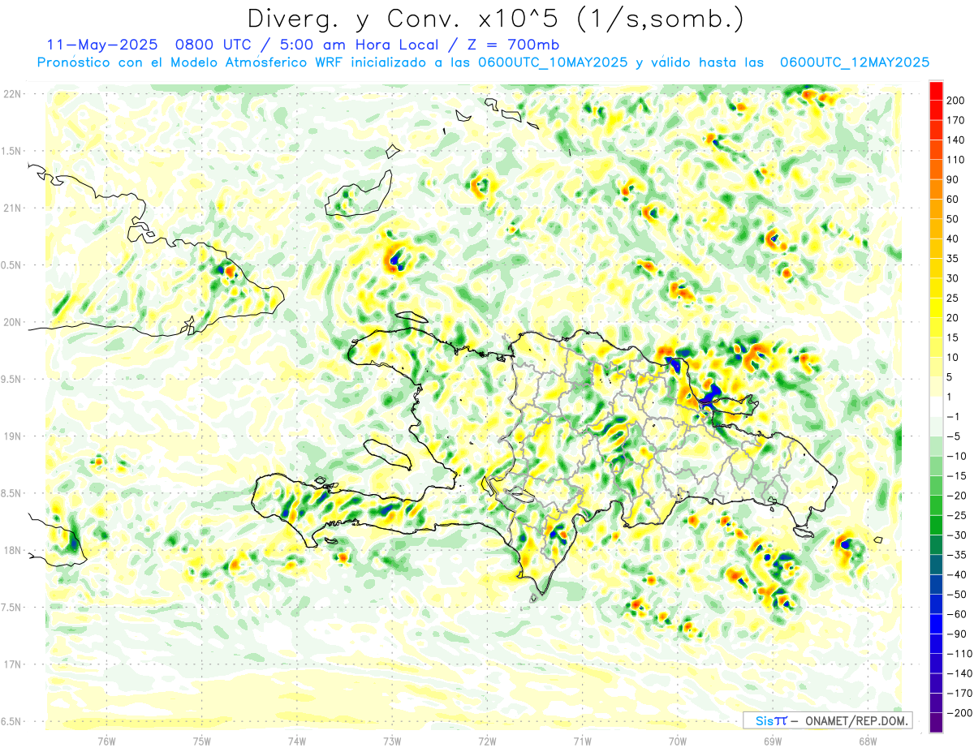The width and height of the screenshot is (974, 752).
Task: Click the 68W longitude axis label
Action: (868, 741)
